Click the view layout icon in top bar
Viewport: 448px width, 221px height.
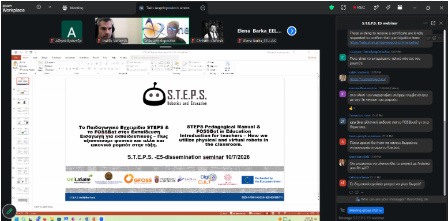(400, 7)
